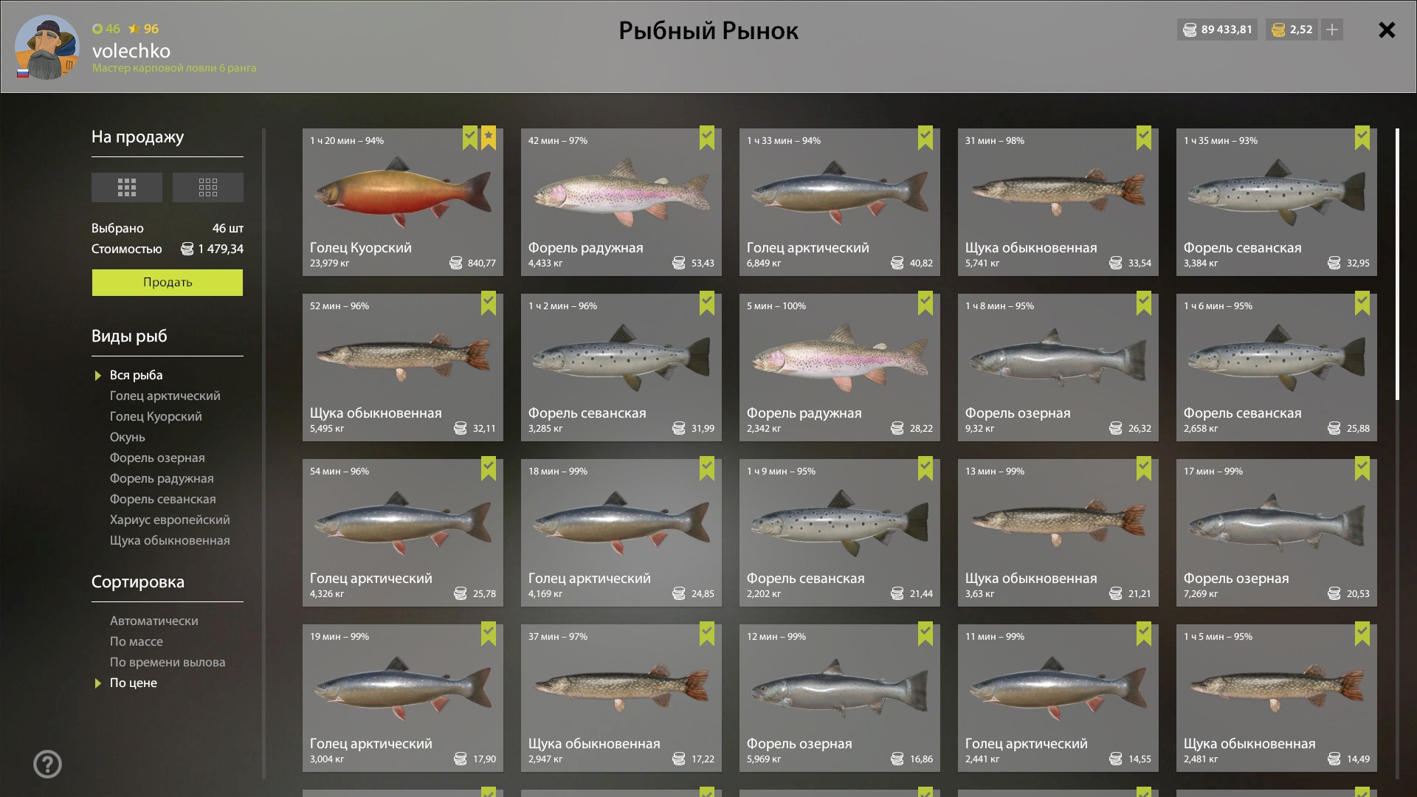Click the silver coins balance 89 433,81

(1217, 30)
